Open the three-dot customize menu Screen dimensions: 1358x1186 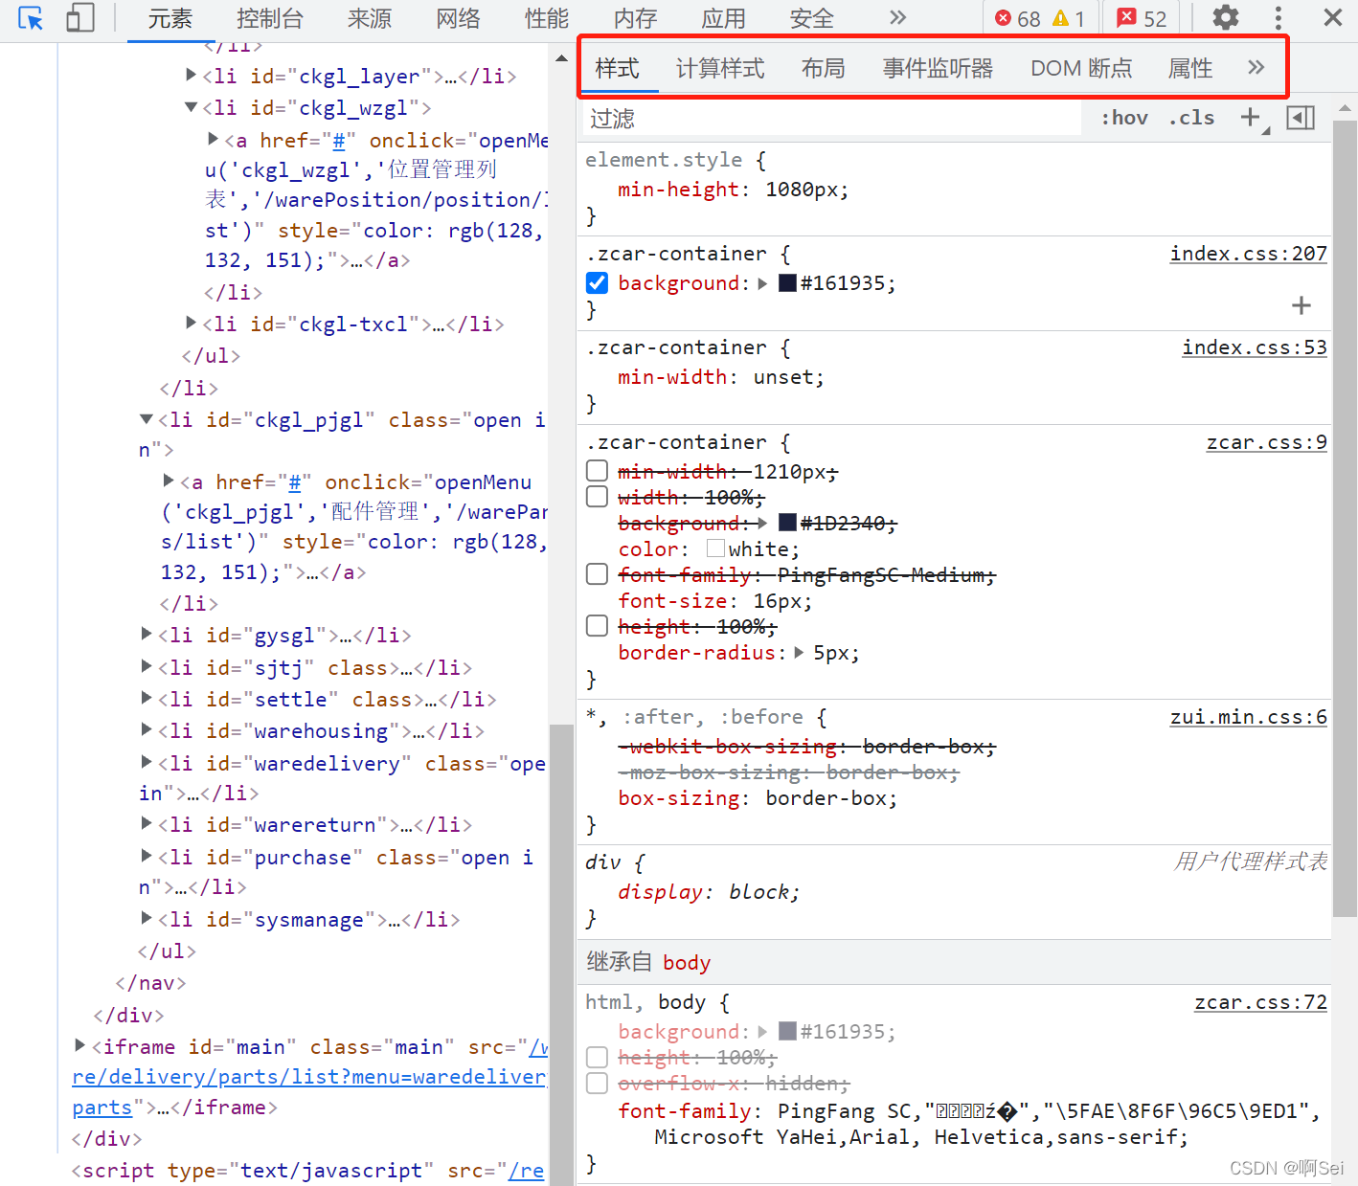tap(1279, 18)
